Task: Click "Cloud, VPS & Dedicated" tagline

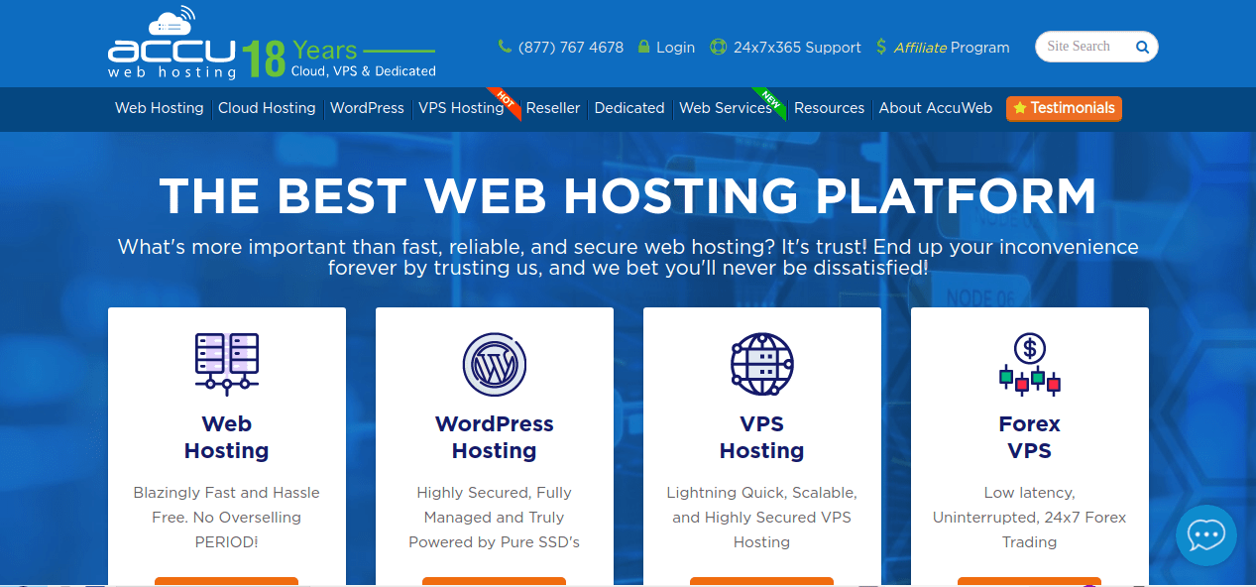Action: [x=364, y=71]
